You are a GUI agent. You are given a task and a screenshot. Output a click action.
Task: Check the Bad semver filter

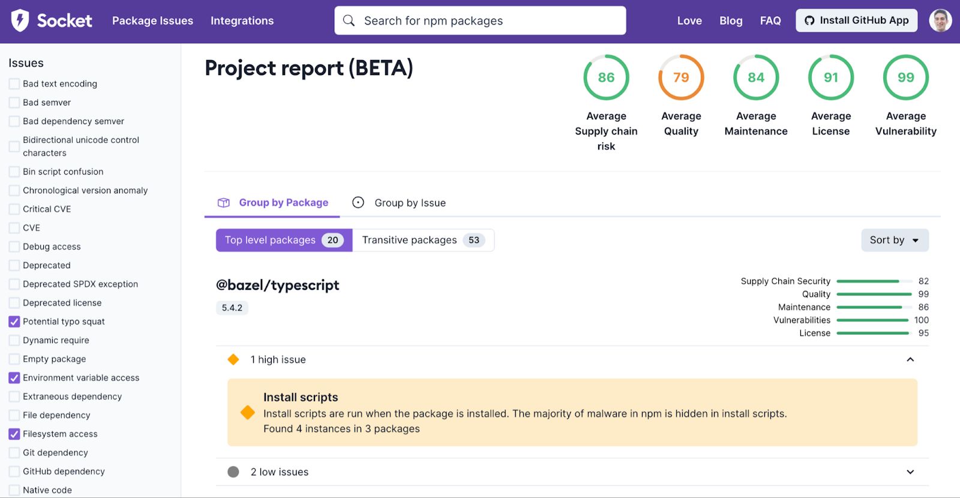pyautogui.click(x=14, y=103)
